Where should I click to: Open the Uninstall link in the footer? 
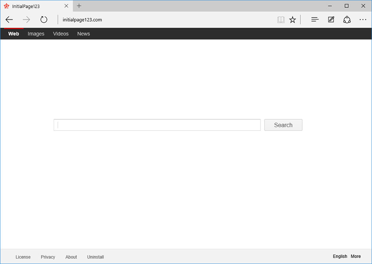(x=96, y=257)
